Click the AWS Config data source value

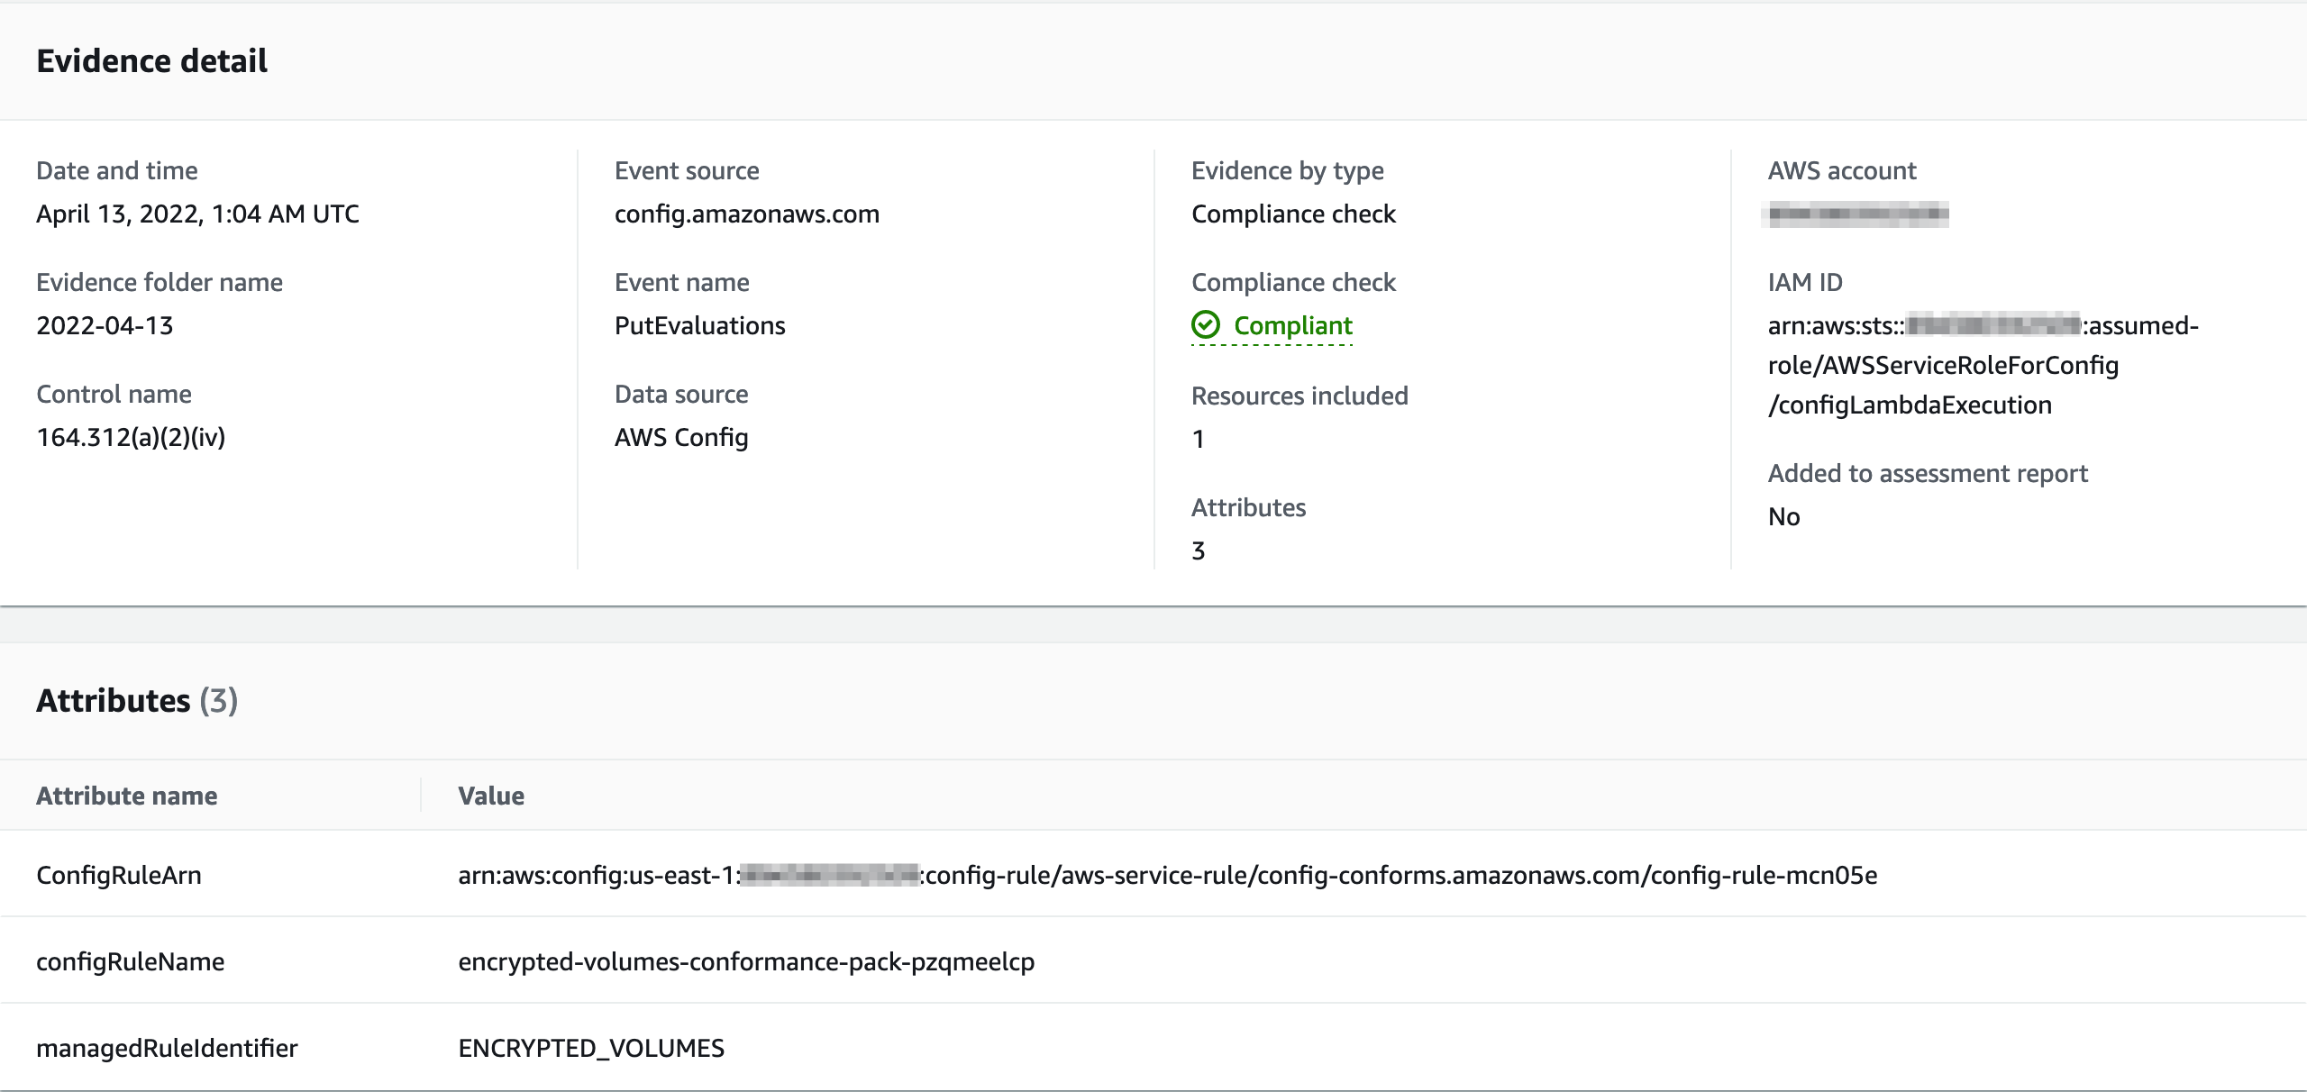[x=681, y=437]
